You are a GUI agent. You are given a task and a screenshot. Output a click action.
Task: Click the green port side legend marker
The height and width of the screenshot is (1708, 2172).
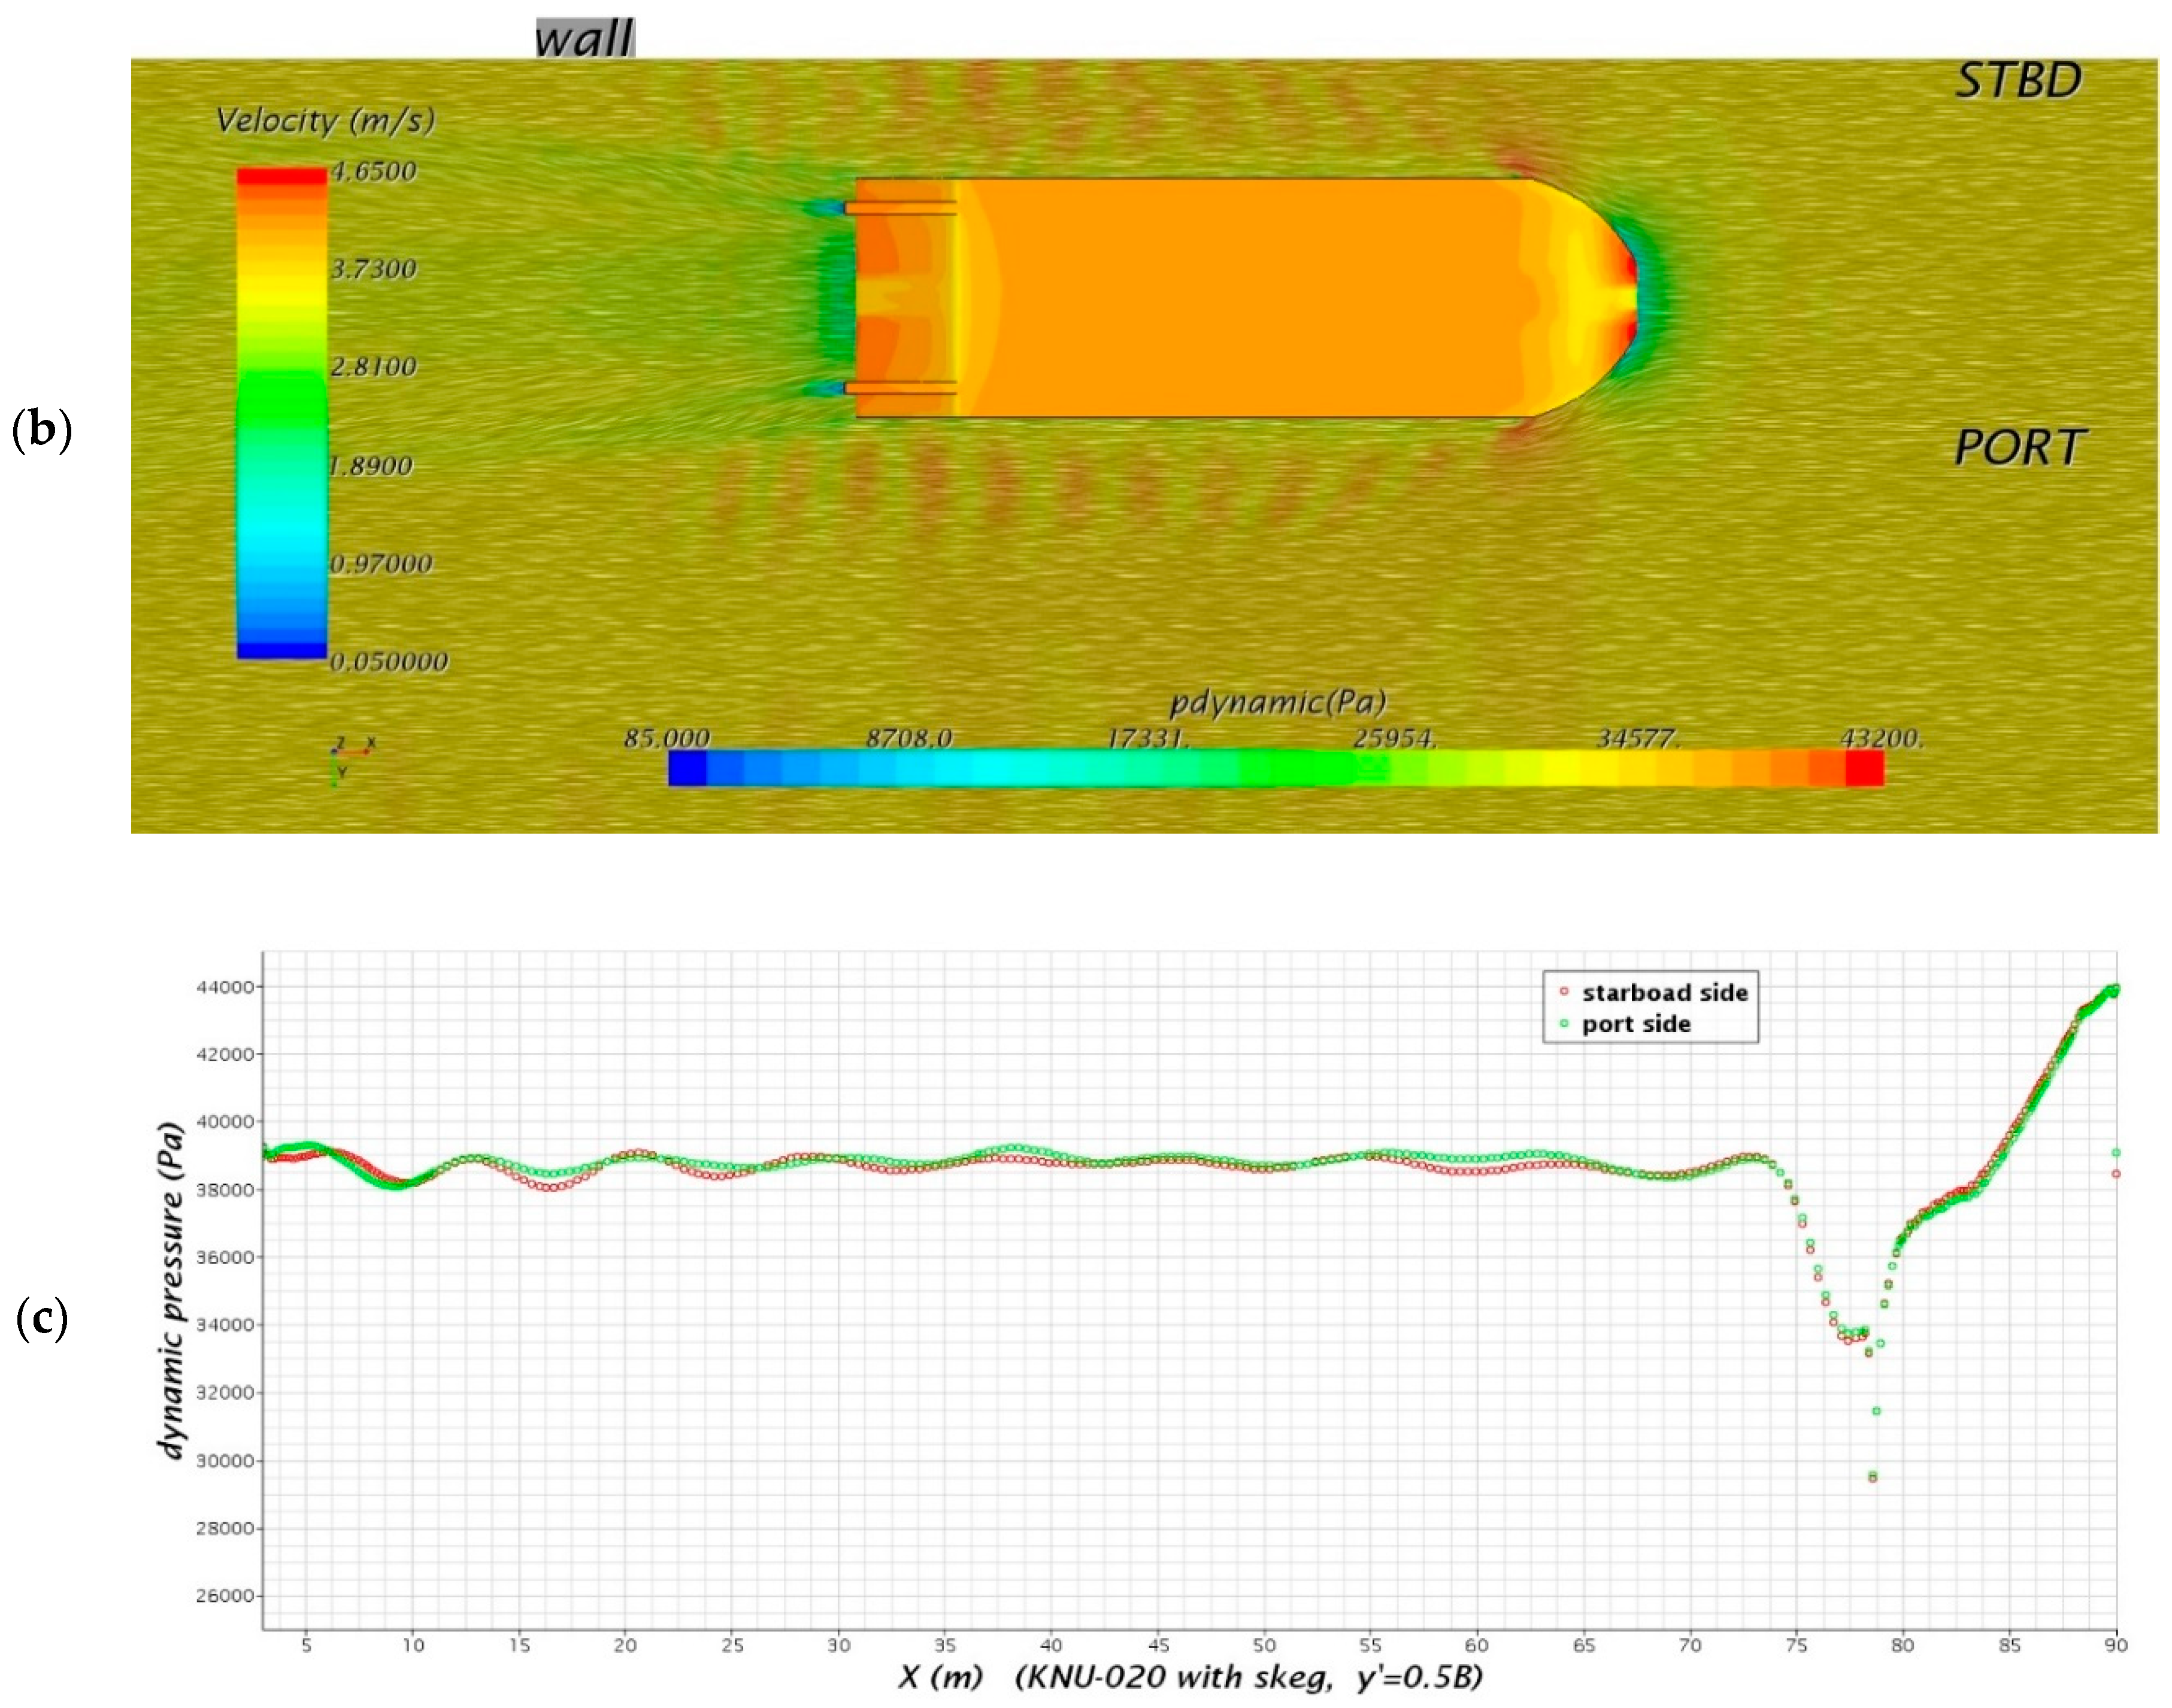pyautogui.click(x=1564, y=1023)
